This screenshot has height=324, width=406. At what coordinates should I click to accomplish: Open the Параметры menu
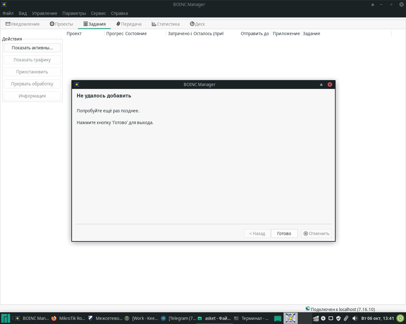click(x=74, y=13)
